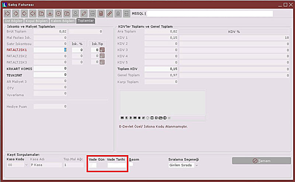Export using the XLS icon
Screen dimensions: 295x182
click(126, 14)
